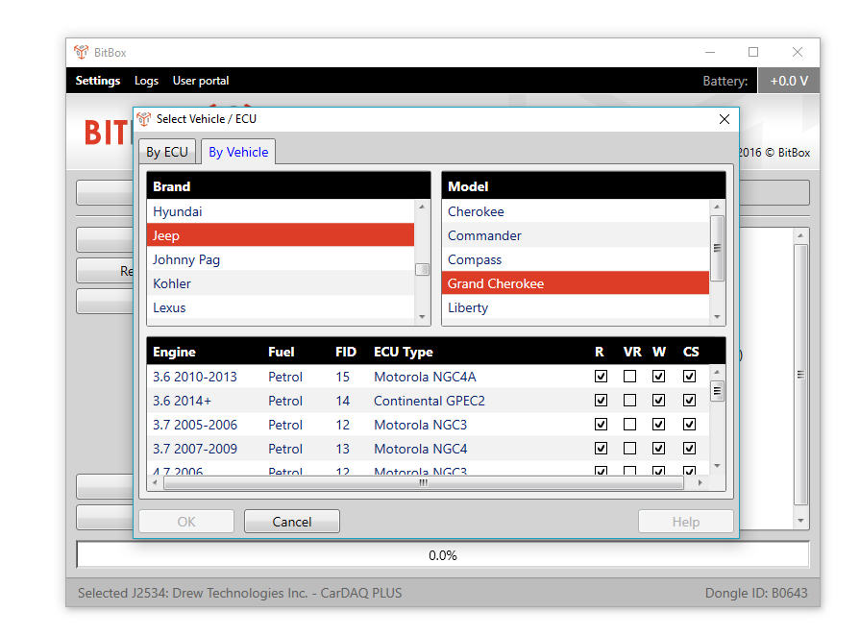
Task: Click the 0.0% progress bar
Action: [x=442, y=555]
